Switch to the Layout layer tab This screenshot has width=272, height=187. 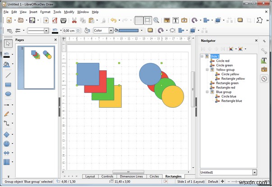click(x=90, y=177)
